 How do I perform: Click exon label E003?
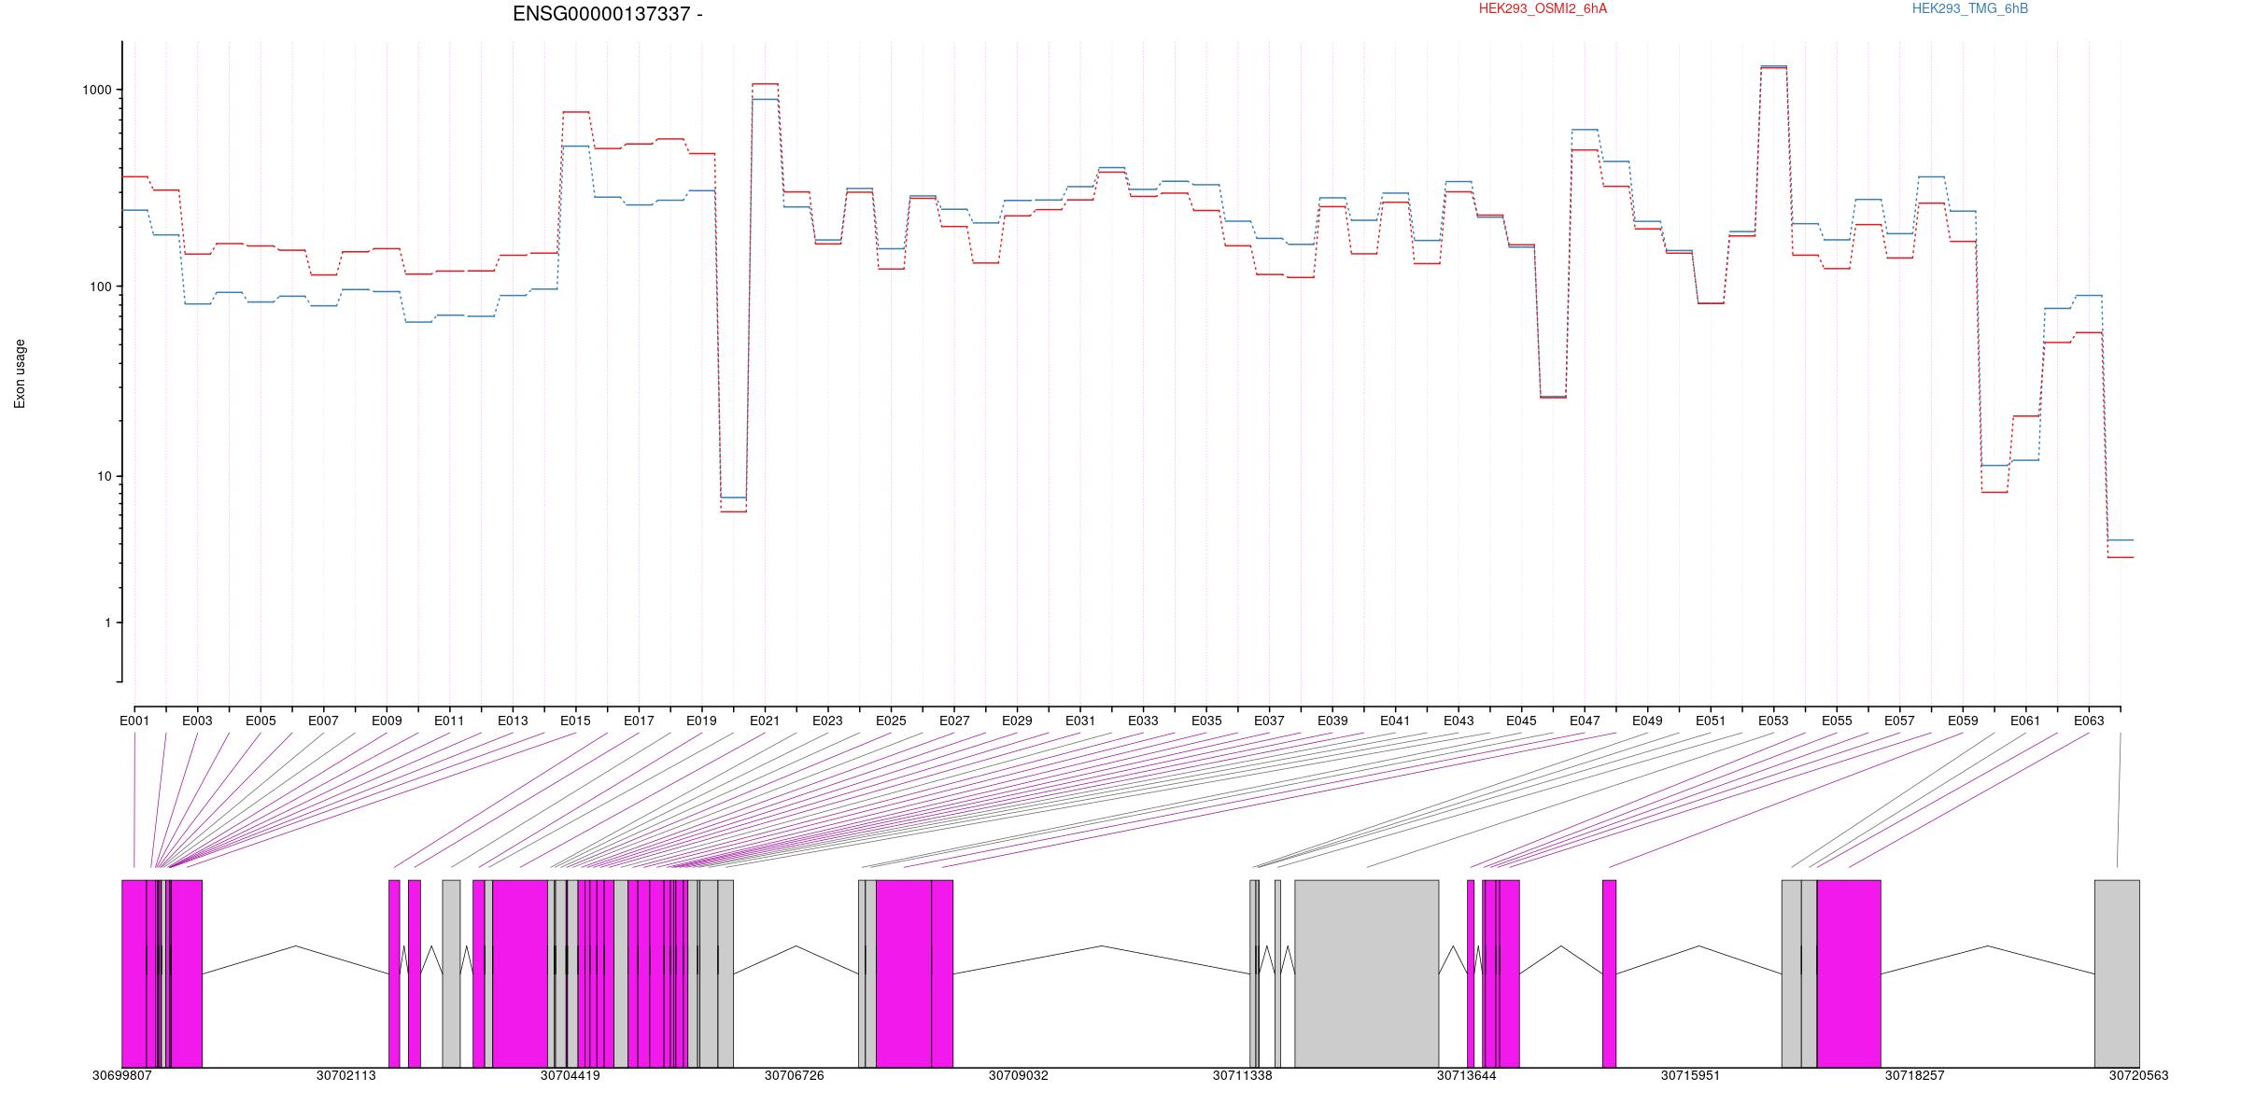point(197,721)
